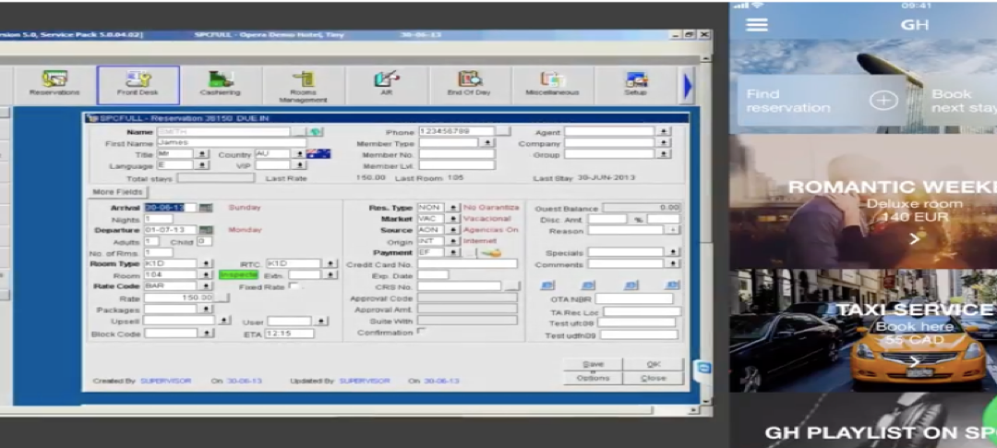This screenshot has height=448, width=997.
Task: Click the last blue icon above OTA NBR
Action: (672, 285)
